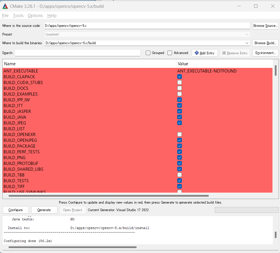Click the Remove Entry button
280x253 pixels.
click(235, 53)
